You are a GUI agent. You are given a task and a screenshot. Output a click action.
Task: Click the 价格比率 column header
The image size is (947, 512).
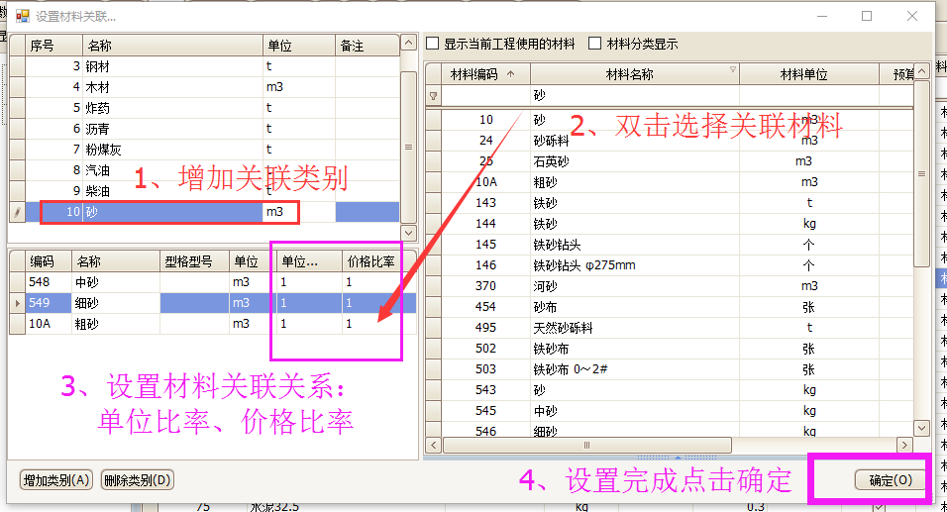click(x=370, y=262)
